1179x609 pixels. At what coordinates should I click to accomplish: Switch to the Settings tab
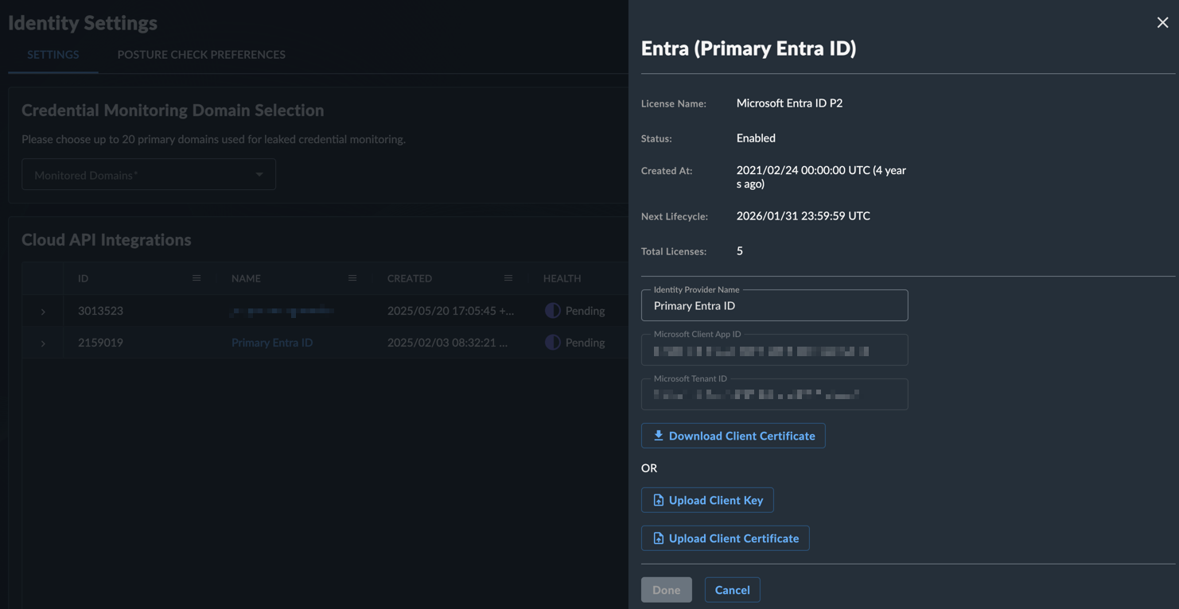[53, 54]
